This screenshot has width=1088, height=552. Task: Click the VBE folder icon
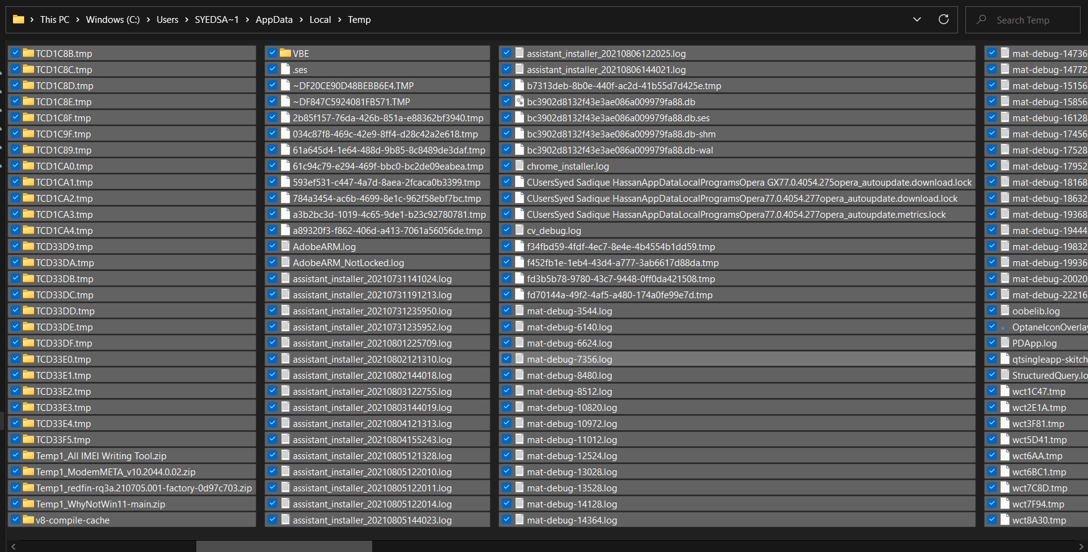285,53
